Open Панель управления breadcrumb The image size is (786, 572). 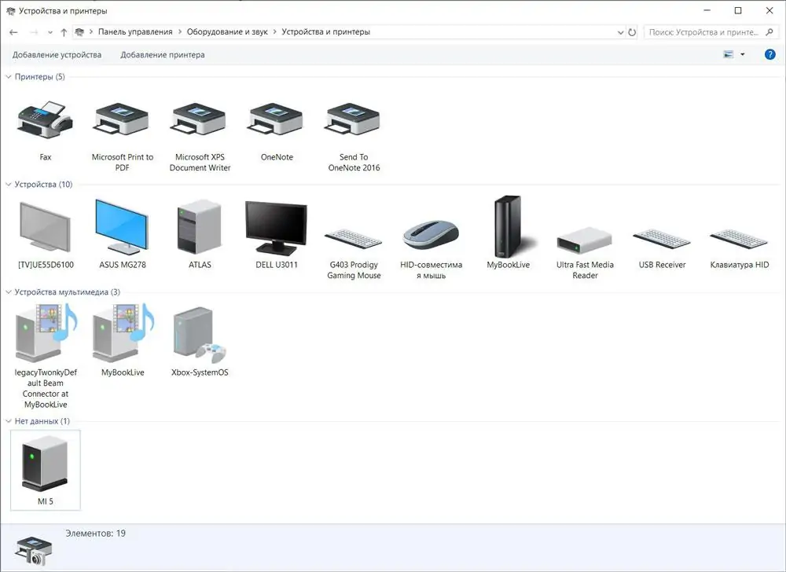tap(135, 32)
